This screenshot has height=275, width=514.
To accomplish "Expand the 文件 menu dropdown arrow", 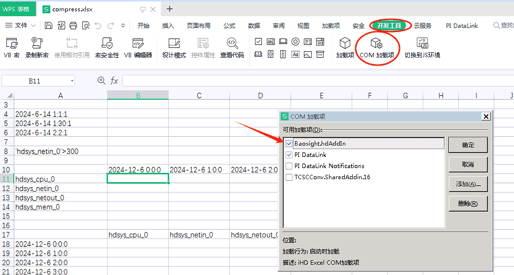I will (x=33, y=25).
